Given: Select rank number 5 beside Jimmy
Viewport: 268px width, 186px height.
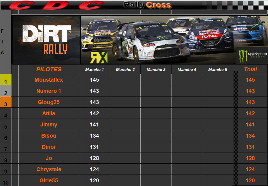Looking at the screenshot, I should pyautogui.click(x=6, y=127).
